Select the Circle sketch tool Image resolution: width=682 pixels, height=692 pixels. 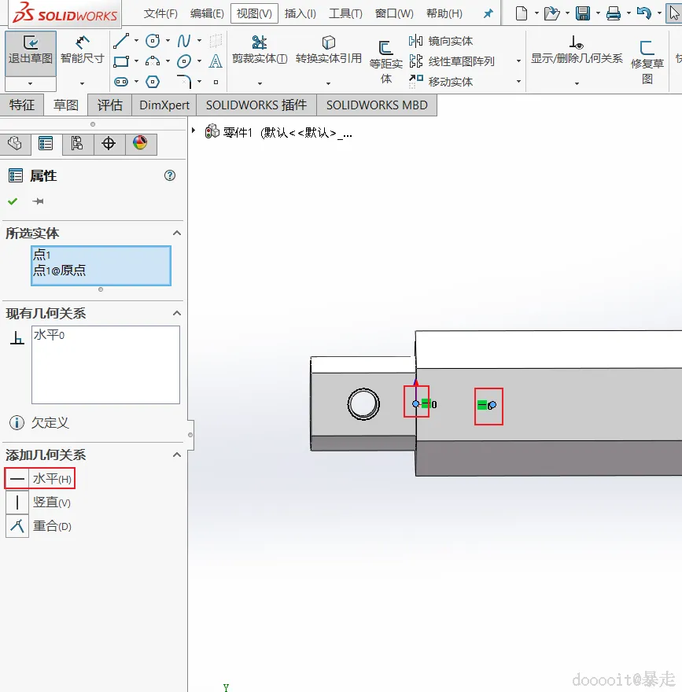pos(153,41)
